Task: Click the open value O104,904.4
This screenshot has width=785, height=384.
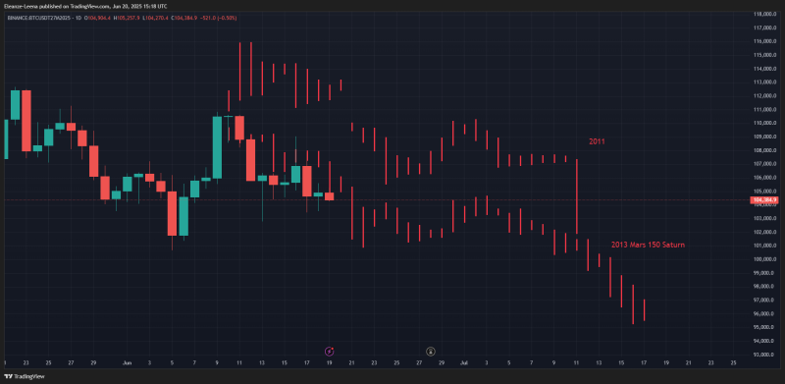Action: 97,18
